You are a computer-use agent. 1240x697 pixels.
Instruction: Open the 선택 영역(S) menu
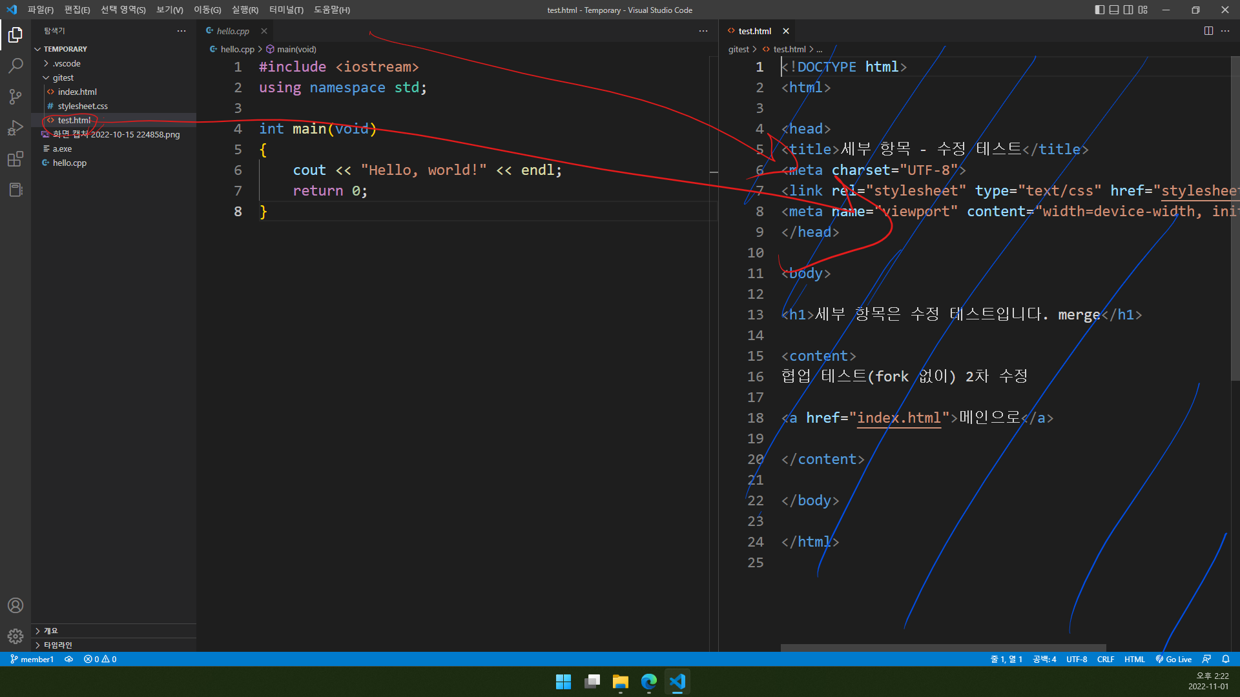tap(123, 10)
